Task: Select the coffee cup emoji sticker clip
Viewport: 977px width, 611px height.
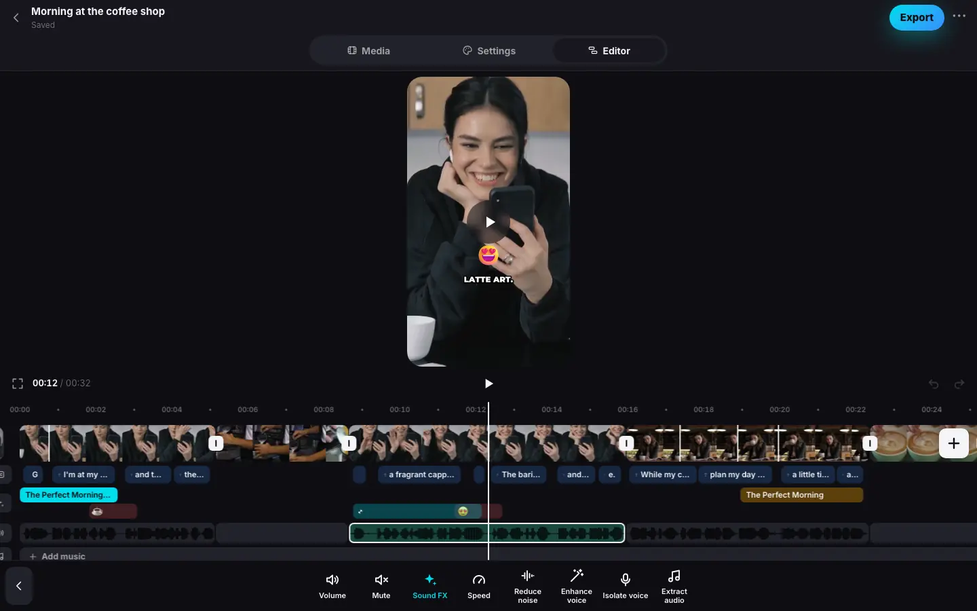Action: pos(113,511)
